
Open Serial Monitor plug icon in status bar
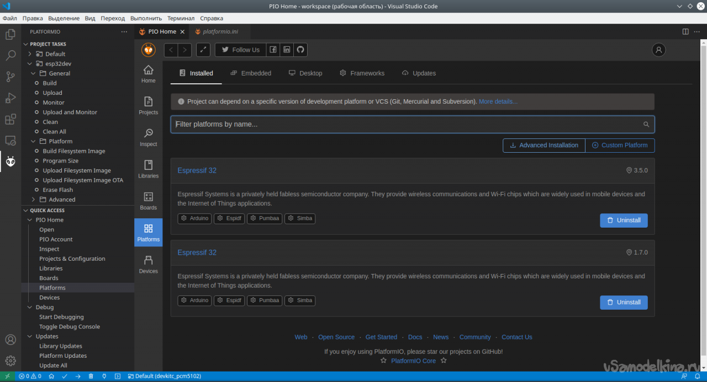pos(104,376)
